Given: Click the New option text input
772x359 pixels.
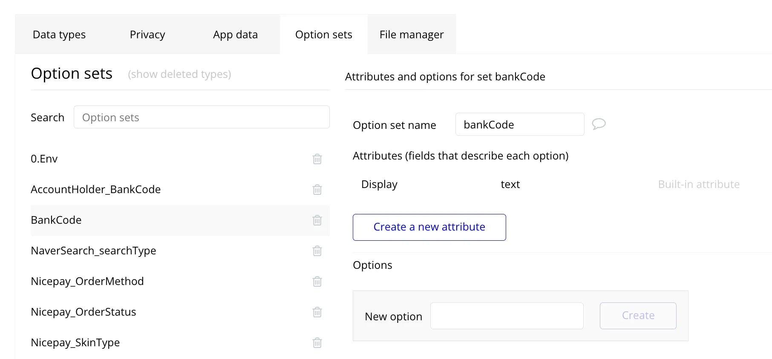Looking at the screenshot, I should coord(507,316).
